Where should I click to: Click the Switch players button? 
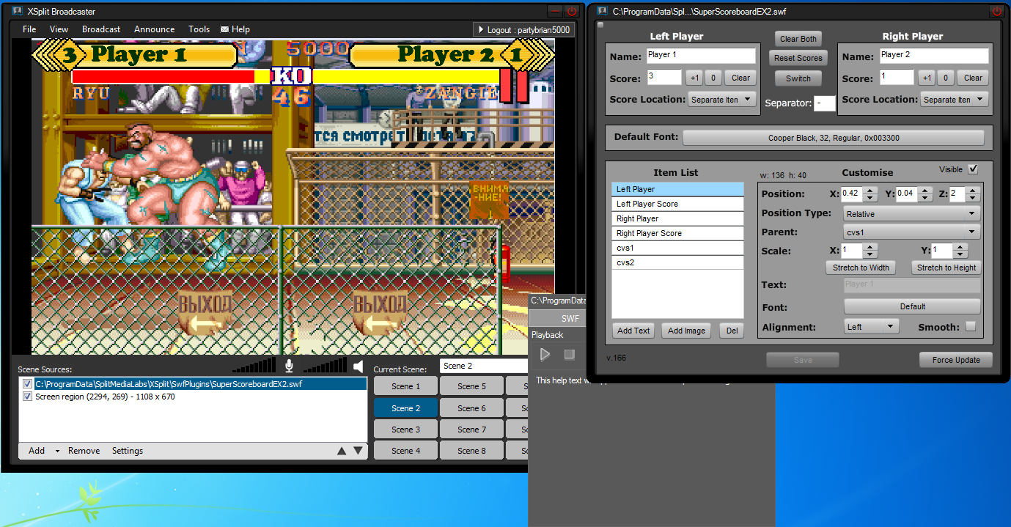click(798, 78)
